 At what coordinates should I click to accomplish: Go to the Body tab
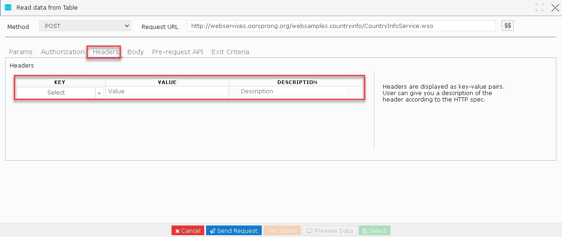(x=136, y=52)
